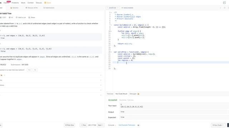Fold the comment block at line 1
Screen dimensions: 229x128
[111, 12]
